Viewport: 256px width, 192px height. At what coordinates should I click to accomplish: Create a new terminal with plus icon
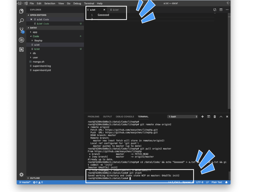[202, 117]
